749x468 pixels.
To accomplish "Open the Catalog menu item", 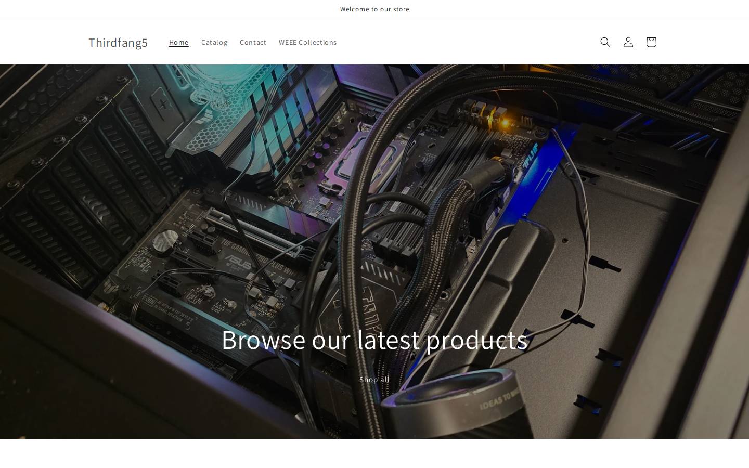I will tap(214, 42).
